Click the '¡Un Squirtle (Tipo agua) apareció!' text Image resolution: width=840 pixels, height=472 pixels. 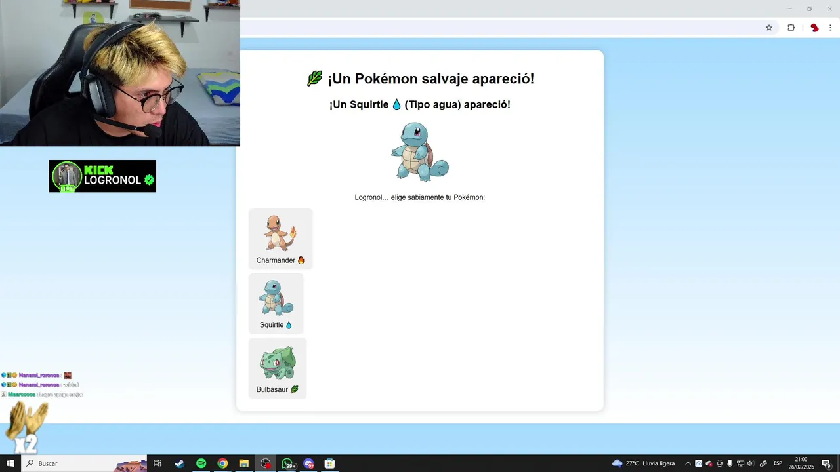coord(420,104)
